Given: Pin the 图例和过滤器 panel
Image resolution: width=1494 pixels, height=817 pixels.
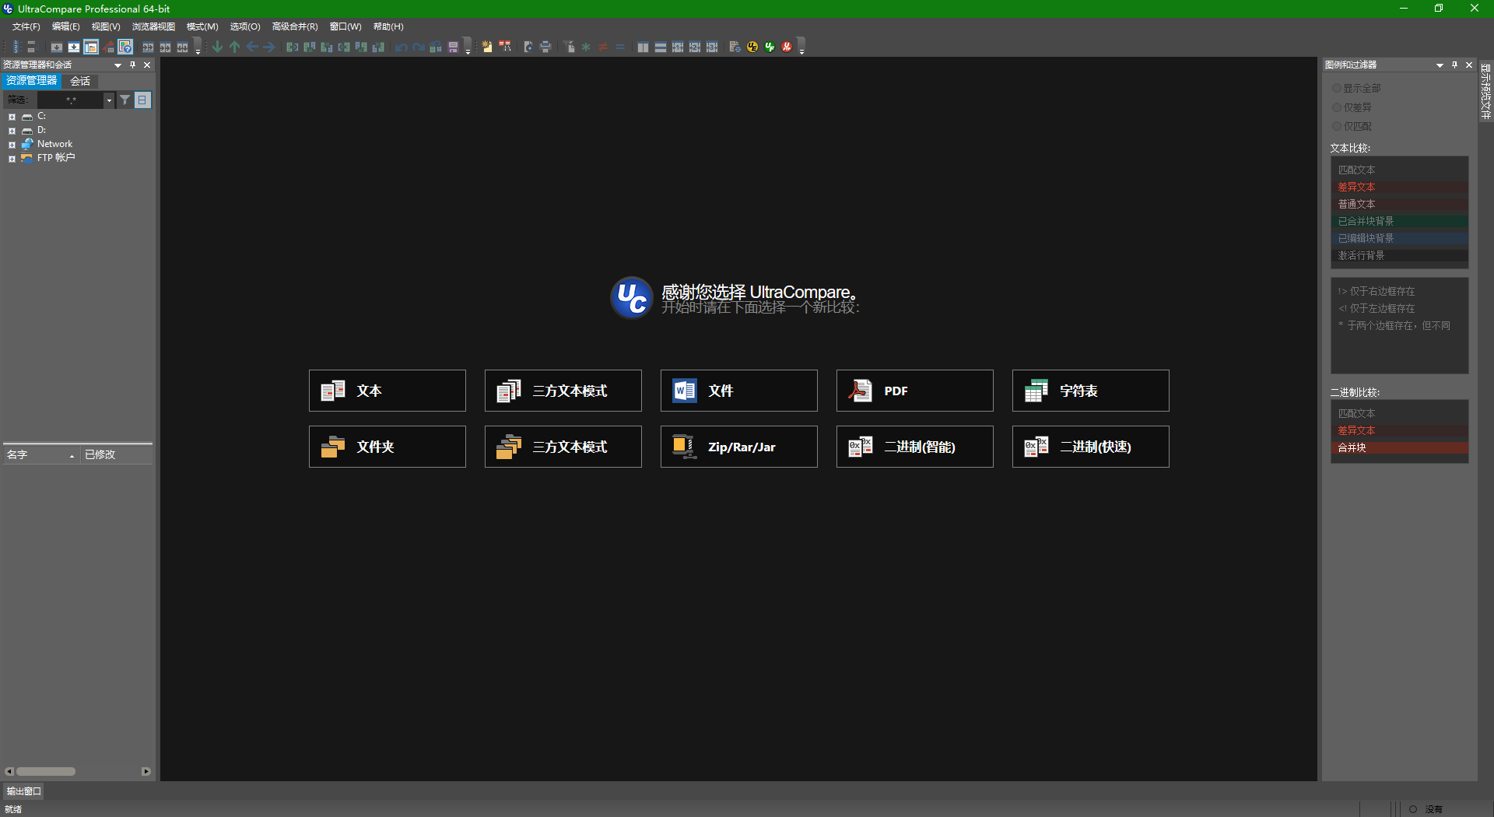Looking at the screenshot, I should [x=1454, y=65].
